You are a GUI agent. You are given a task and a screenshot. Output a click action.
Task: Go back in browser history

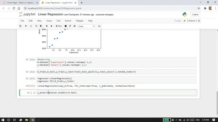(3, 8)
